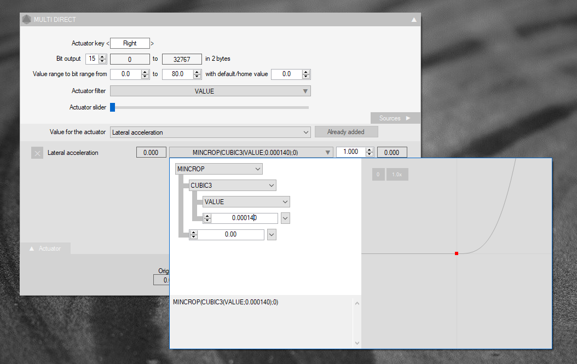
Task: Collapse the MULTI DIRECT panel using the triangle
Action: [x=414, y=20]
